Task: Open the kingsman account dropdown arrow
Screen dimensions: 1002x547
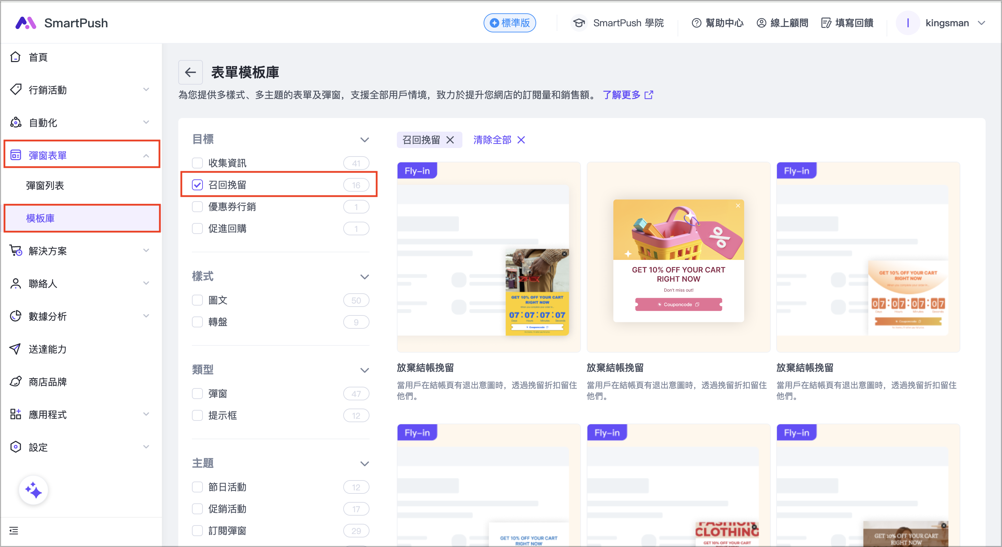Action: [x=982, y=23]
